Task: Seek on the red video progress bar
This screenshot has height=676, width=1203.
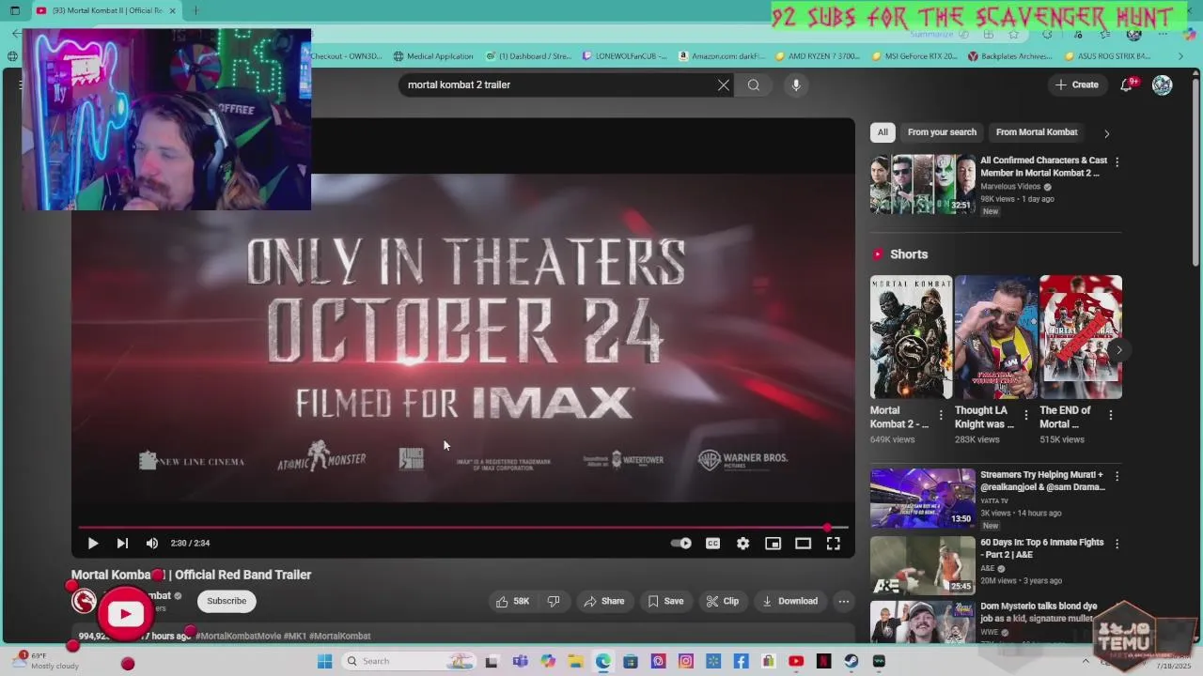Action: pyautogui.click(x=463, y=527)
